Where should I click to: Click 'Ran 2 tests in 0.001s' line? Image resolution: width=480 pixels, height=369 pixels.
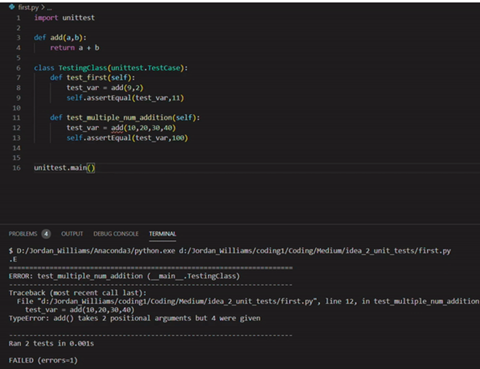(x=51, y=343)
